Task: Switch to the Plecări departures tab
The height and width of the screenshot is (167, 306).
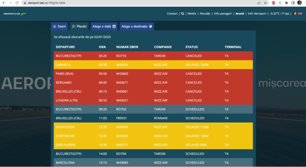Action: pyautogui.click(x=79, y=26)
